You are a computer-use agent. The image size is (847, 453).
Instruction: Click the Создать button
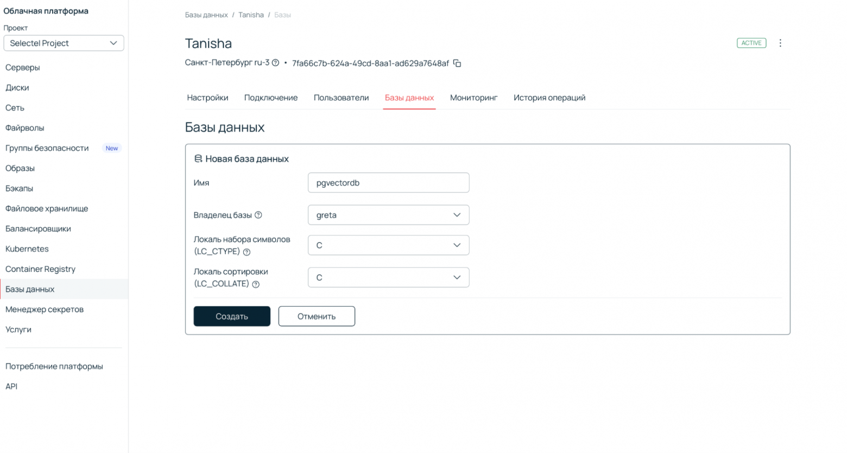[232, 316]
